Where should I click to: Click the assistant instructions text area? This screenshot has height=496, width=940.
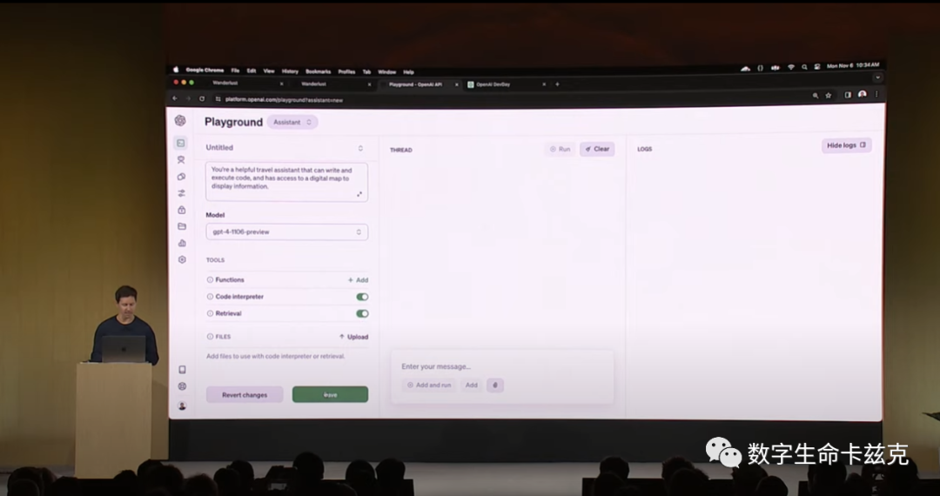(286, 182)
